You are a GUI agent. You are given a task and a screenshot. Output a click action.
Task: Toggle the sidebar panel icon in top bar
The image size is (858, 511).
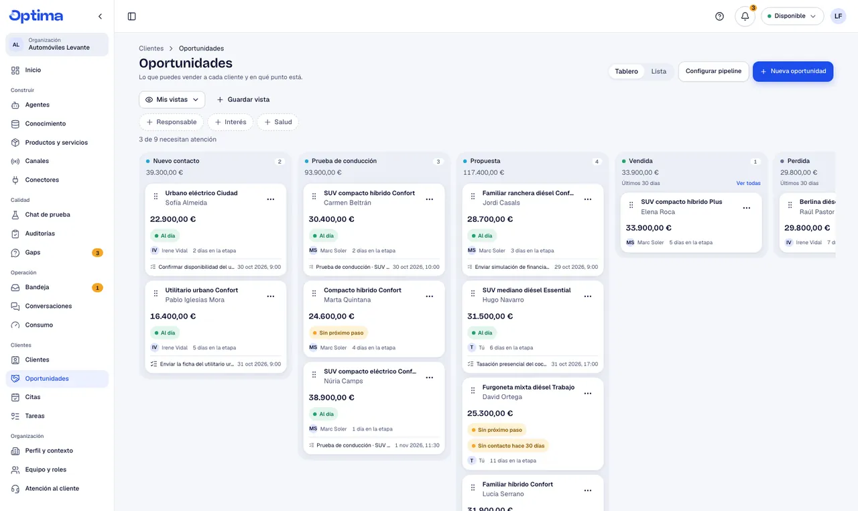point(131,16)
